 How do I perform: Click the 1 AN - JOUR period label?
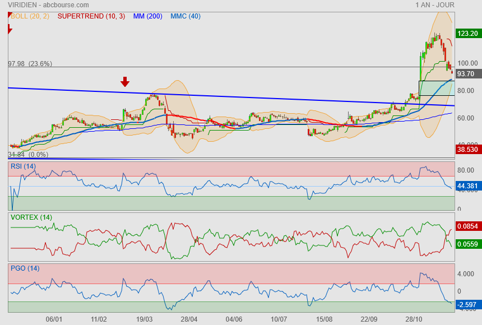click(x=435, y=5)
